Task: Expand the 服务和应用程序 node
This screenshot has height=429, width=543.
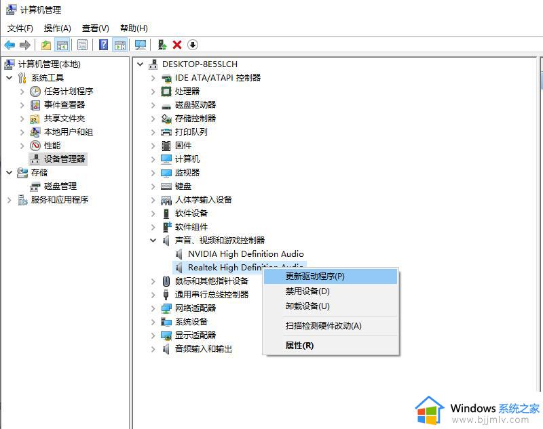Action: pos(10,200)
